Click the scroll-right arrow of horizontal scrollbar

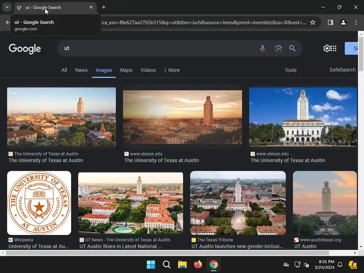coord(355,253)
